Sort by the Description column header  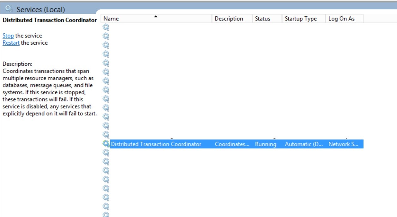tap(232, 19)
